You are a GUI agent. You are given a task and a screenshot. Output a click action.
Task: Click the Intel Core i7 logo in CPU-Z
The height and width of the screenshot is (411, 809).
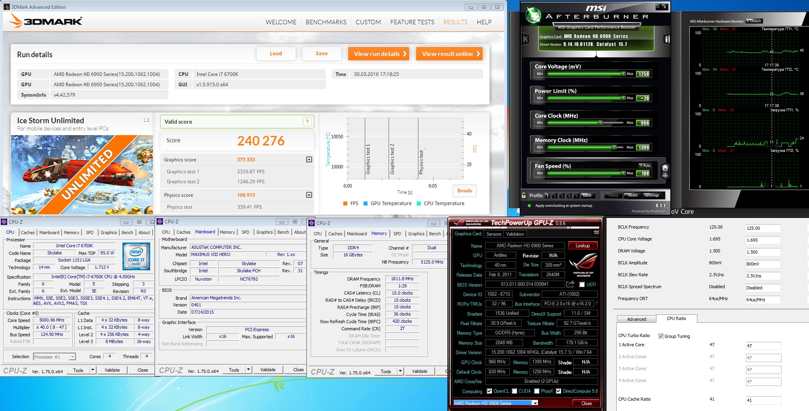pos(136,256)
